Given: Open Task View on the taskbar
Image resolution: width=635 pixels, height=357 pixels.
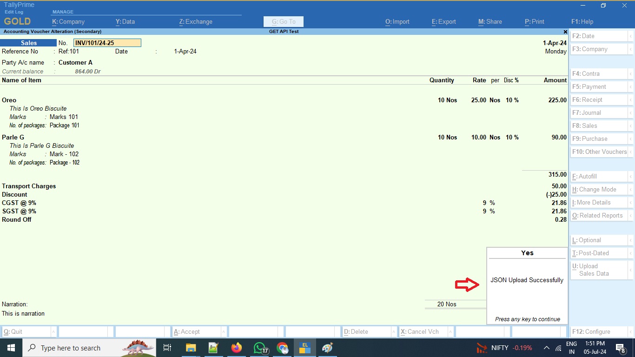Looking at the screenshot, I should [x=167, y=348].
